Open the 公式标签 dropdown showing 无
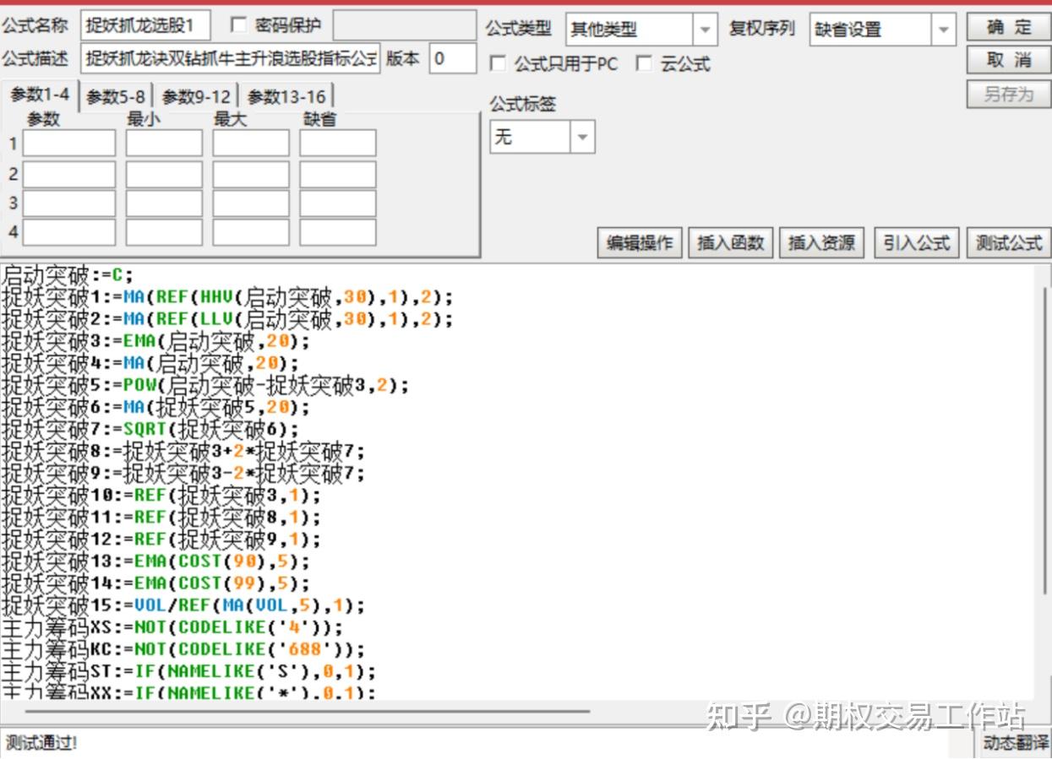This screenshot has height=759, width=1052. click(542, 137)
